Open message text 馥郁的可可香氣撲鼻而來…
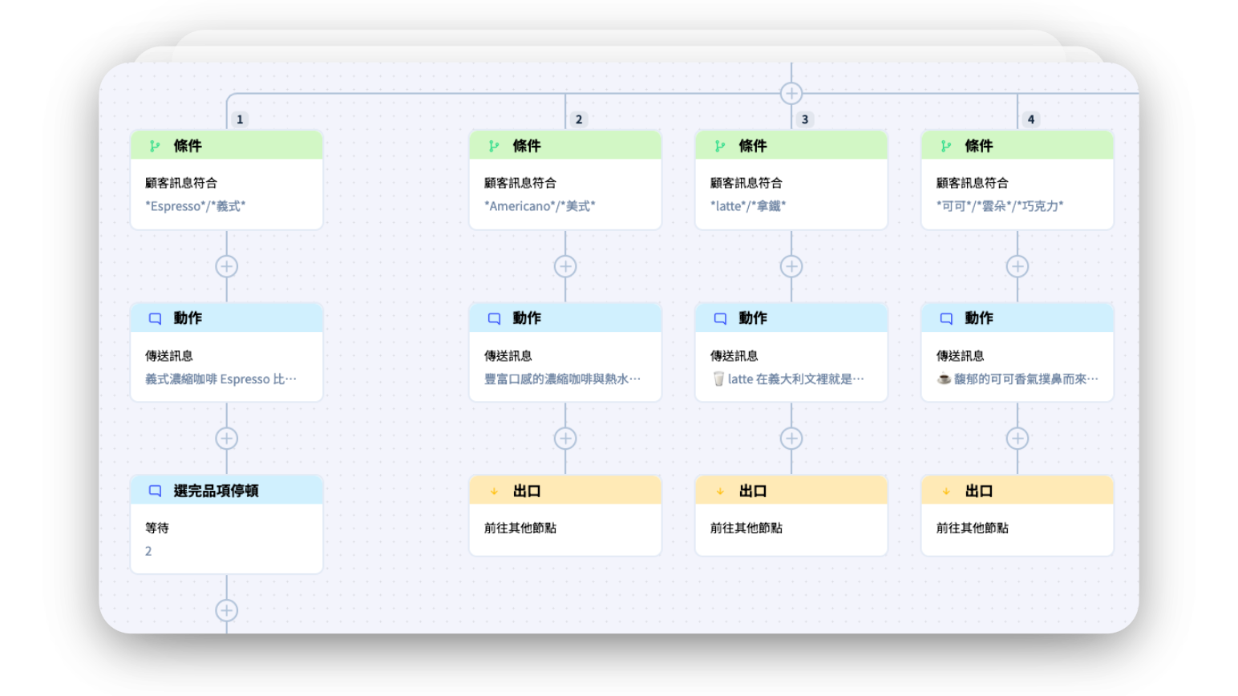Screen dimensions: 1238x696 pos(1018,378)
